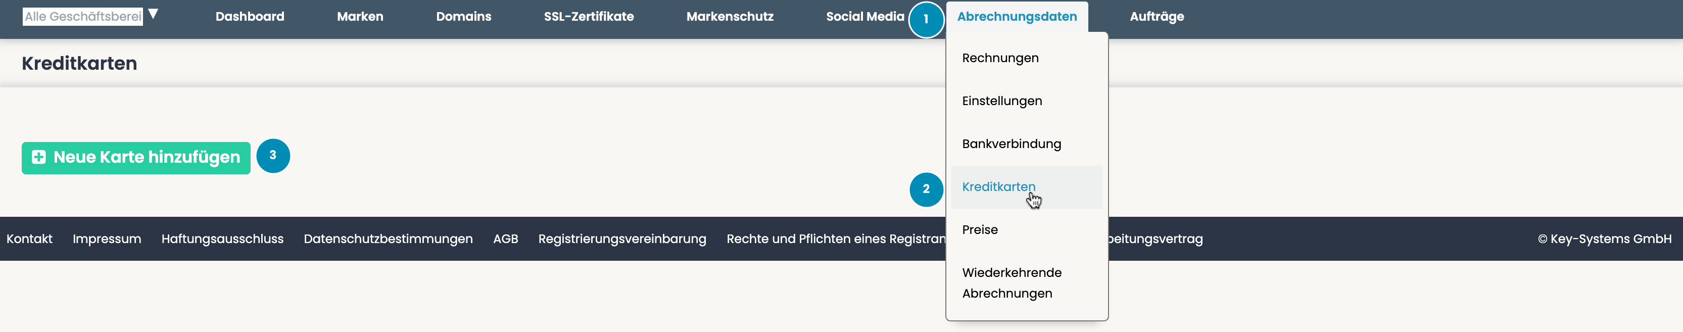
Task: Click the Alle Geschäftsbereiche input field
Action: [x=83, y=16]
